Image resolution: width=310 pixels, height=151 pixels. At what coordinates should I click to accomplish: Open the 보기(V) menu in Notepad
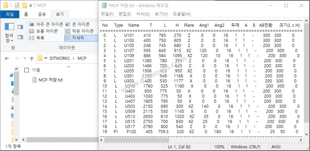click(161, 14)
